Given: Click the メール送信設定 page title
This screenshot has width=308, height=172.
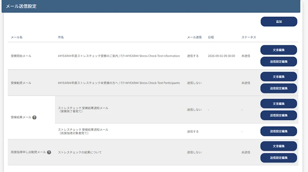Looking at the screenshot, I should click(21, 6).
